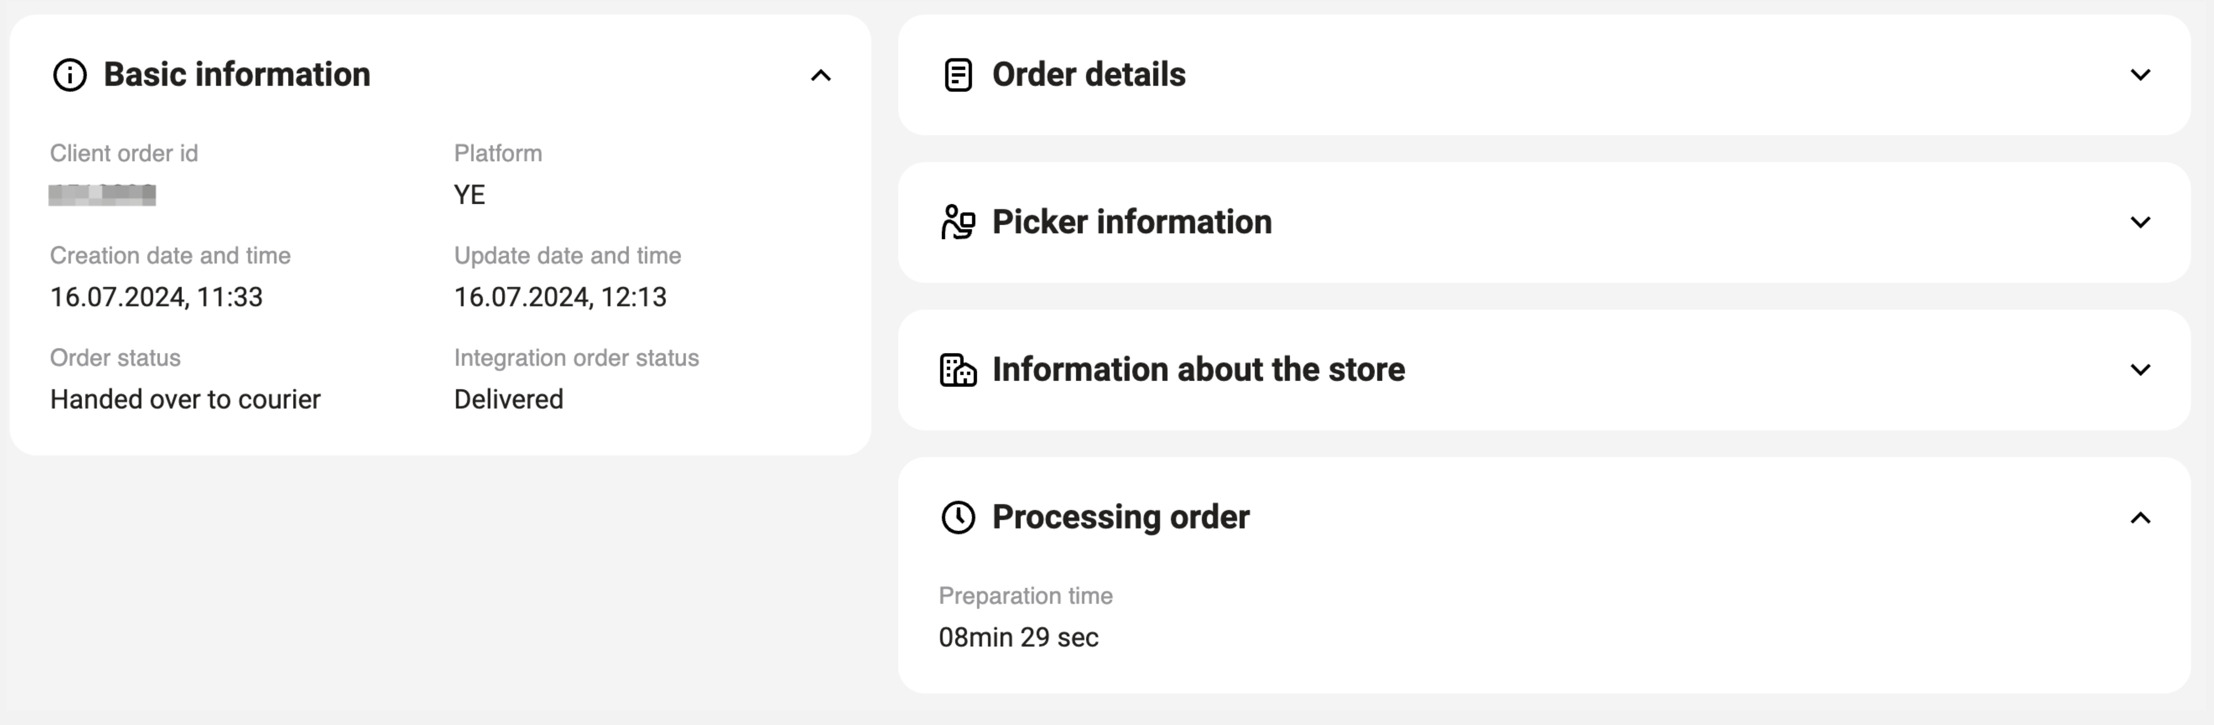Click the Processing order clock icon
The height and width of the screenshot is (725, 2214).
(957, 518)
